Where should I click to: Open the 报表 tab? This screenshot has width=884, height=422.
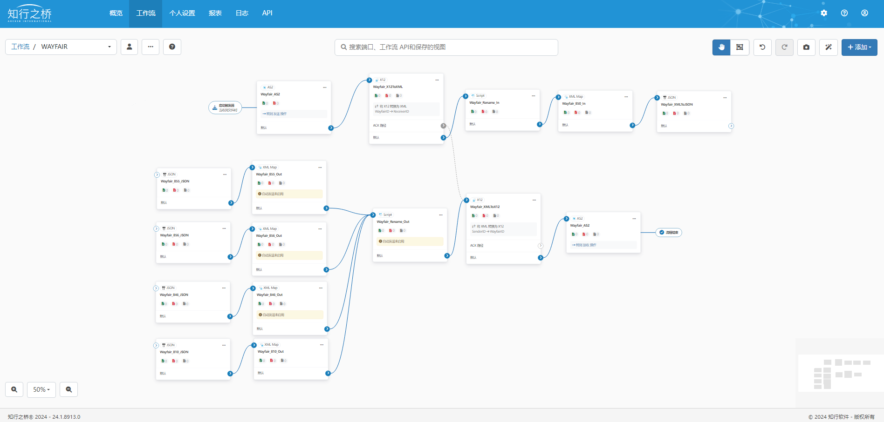[215, 13]
